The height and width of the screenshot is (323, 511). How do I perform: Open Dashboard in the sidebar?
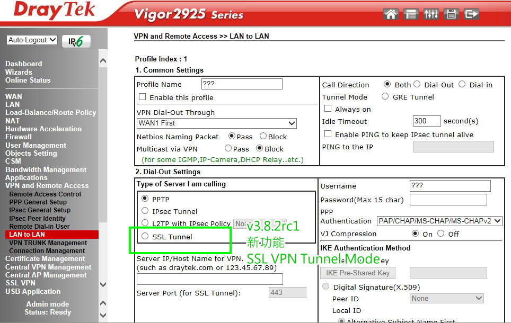(23, 64)
